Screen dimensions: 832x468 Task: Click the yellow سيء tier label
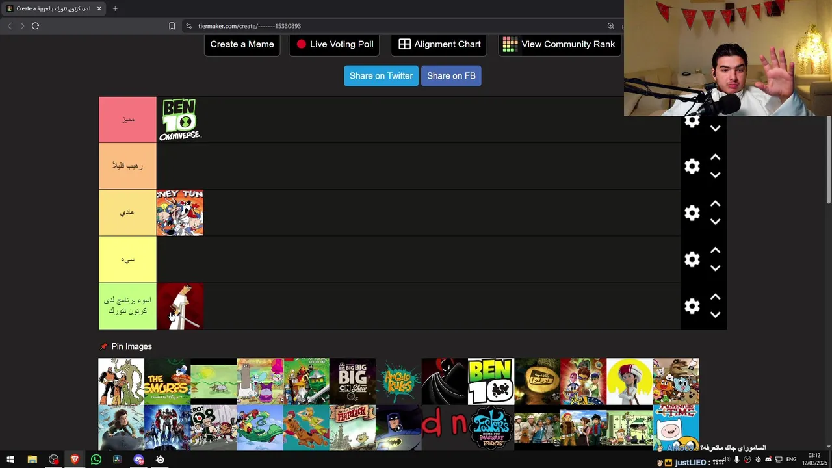coord(127,259)
